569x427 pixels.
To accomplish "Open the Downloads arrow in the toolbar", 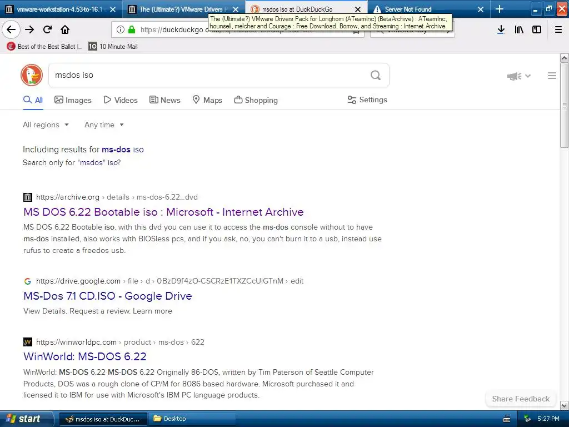I will pos(501,29).
